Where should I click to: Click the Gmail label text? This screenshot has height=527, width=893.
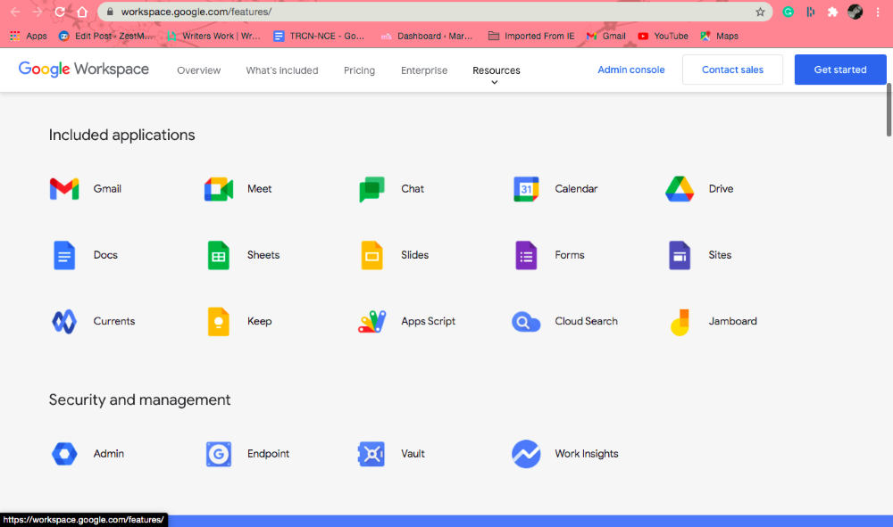[107, 189]
